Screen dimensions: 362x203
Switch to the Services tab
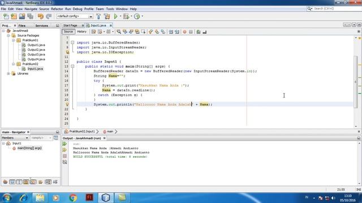(x=41, y=25)
